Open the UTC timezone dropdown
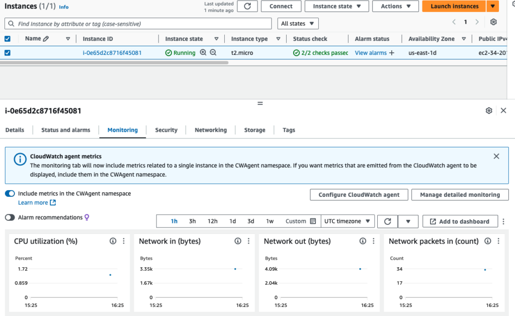Viewport: 515px width, 316px height. [x=348, y=221]
